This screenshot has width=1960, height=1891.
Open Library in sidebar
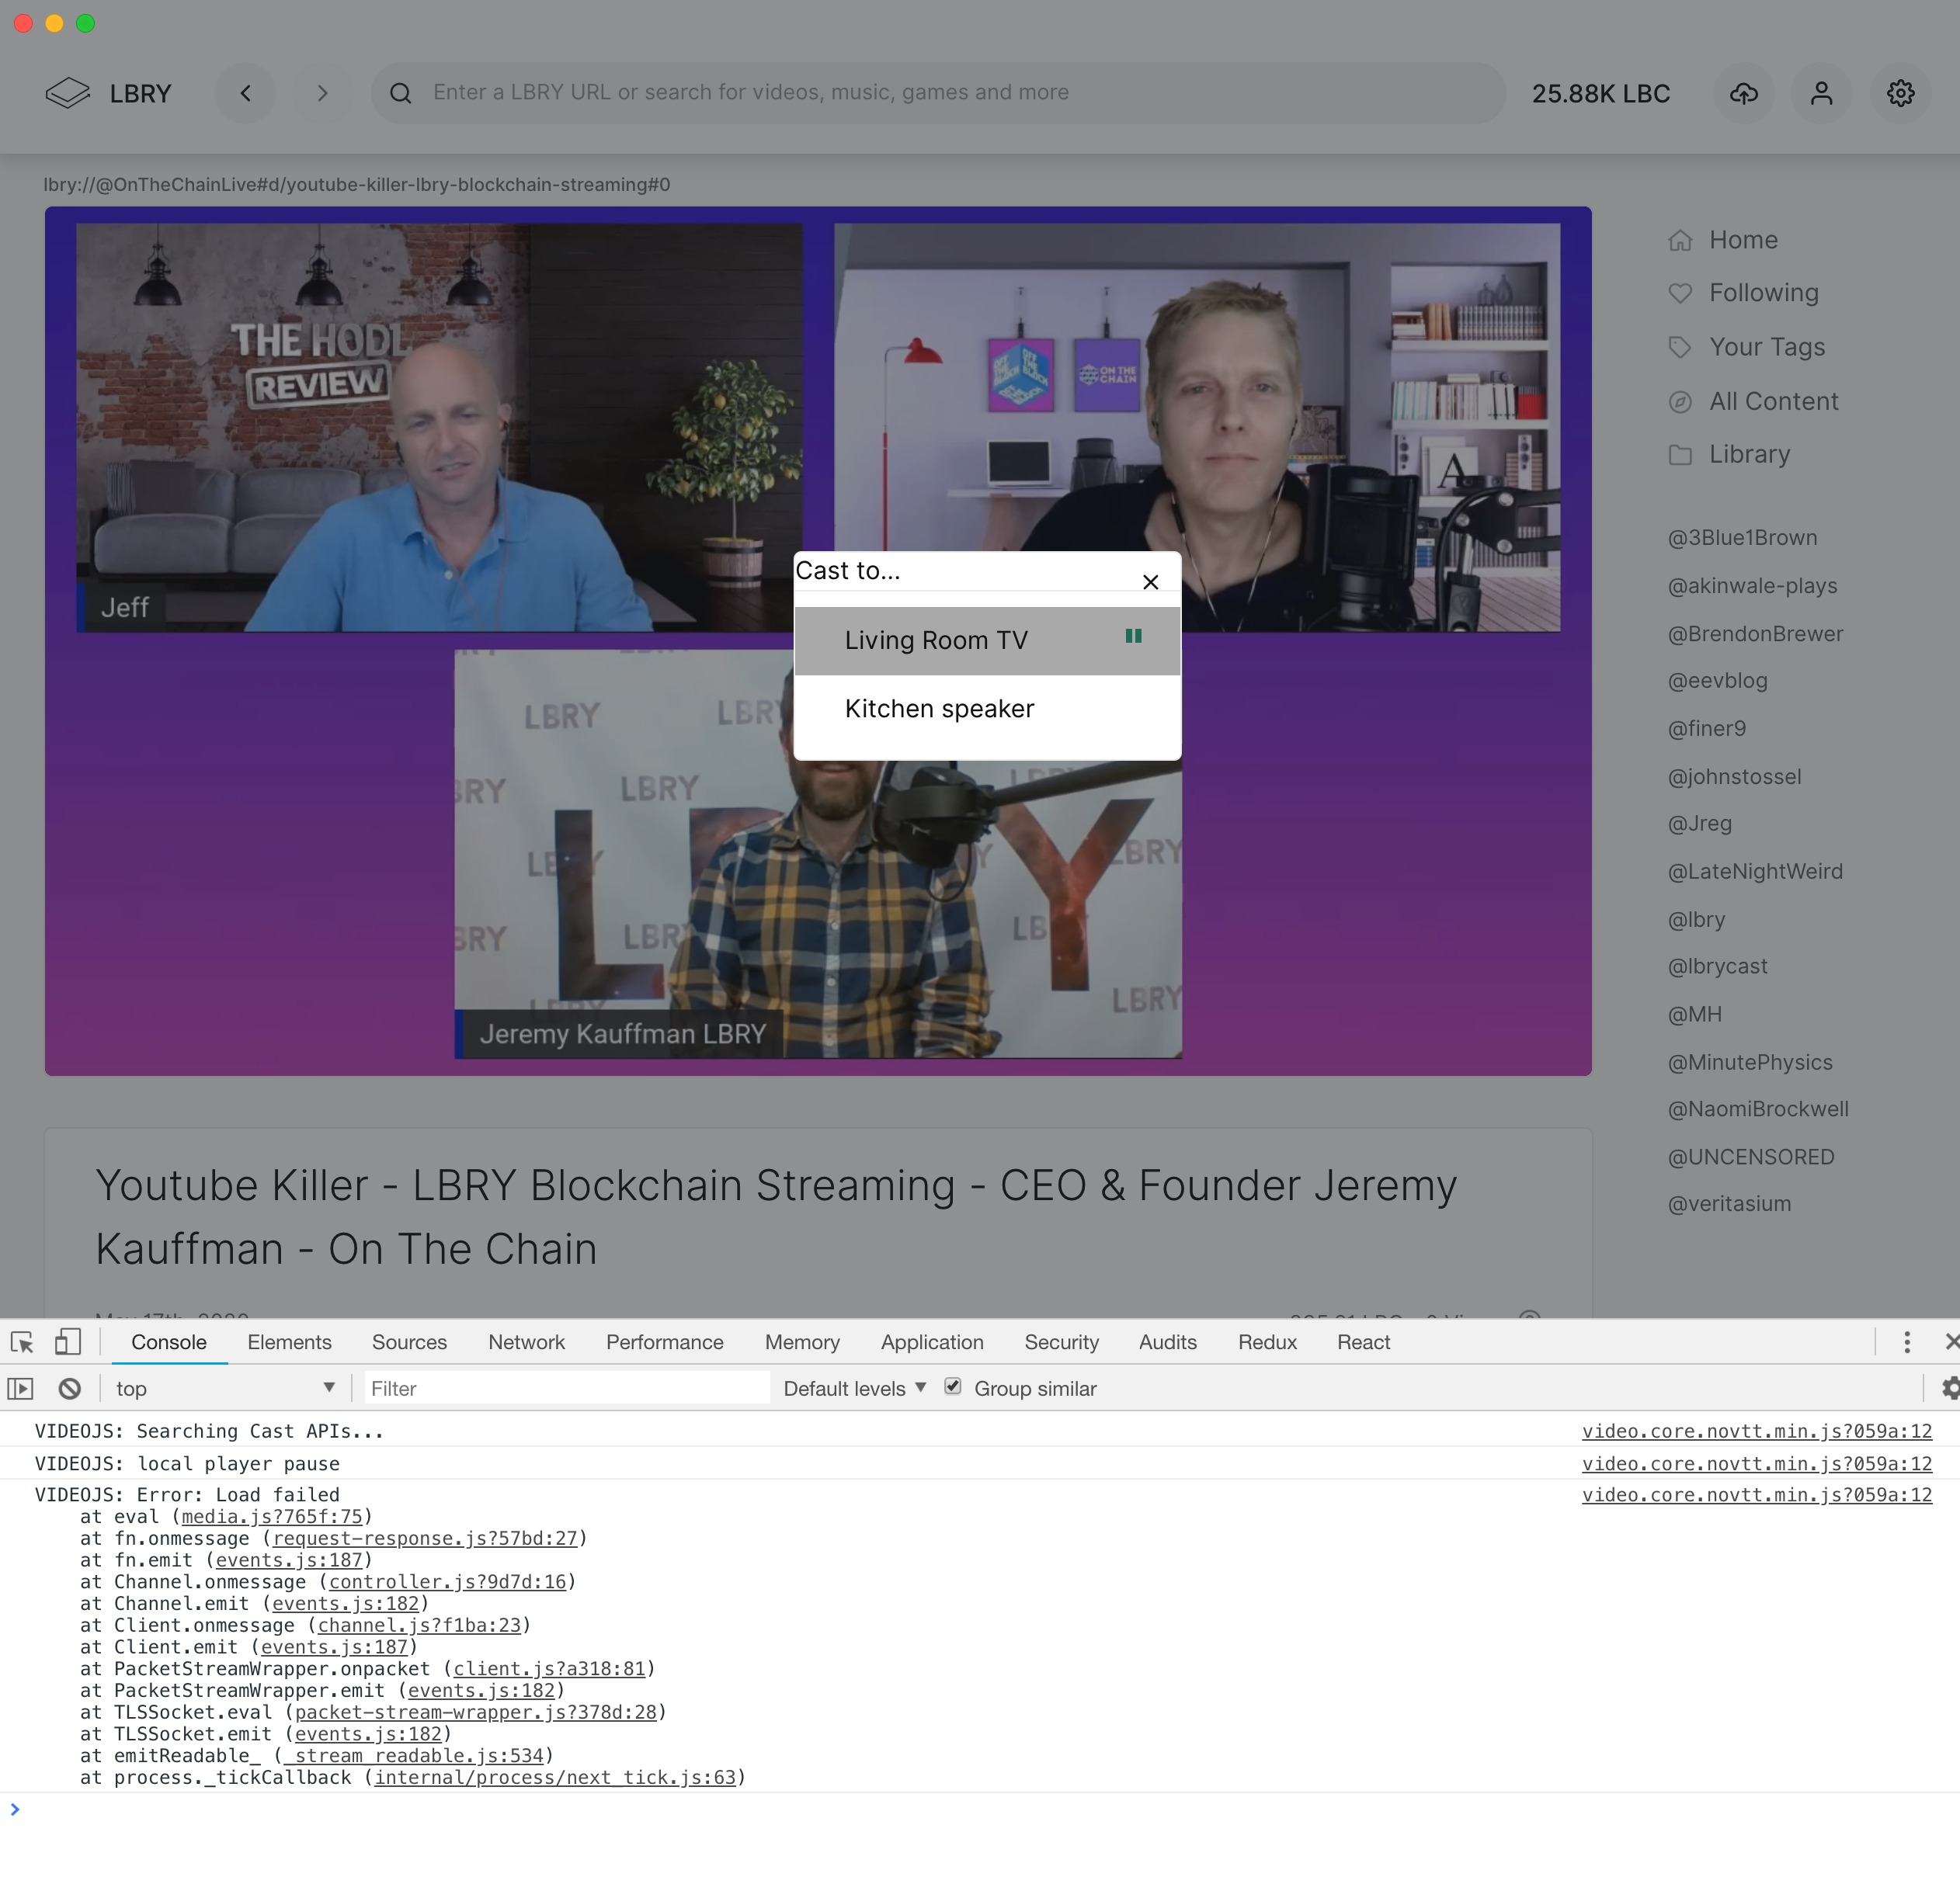pyautogui.click(x=1749, y=454)
